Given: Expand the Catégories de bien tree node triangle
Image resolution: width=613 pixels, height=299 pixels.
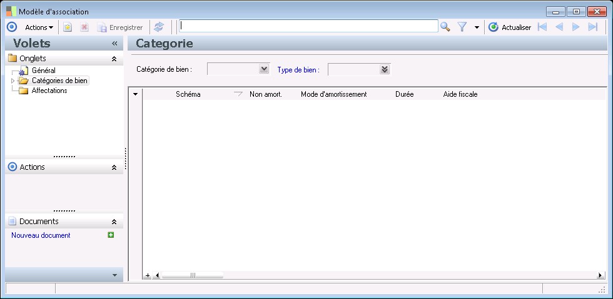Looking at the screenshot, I should coord(13,81).
